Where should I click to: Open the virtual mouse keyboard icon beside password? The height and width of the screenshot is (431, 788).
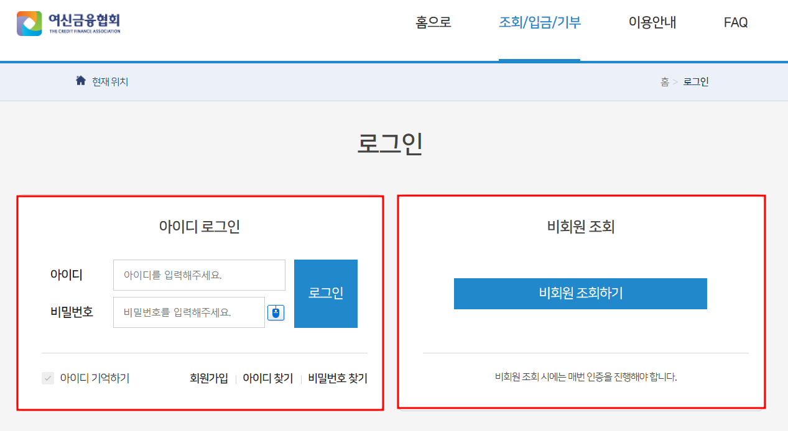click(276, 312)
